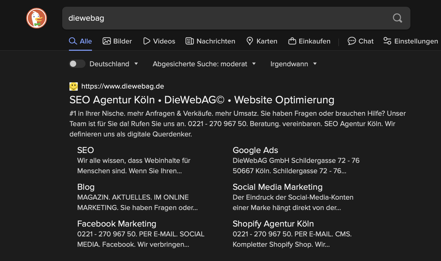The height and width of the screenshot is (261, 441).
Task: Click the Karten map pin icon
Action: 250,41
